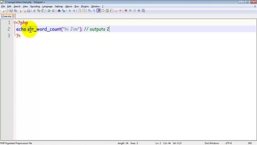
Task: Click 'word_count' in the function name
Action: pyautogui.click(x=49, y=29)
